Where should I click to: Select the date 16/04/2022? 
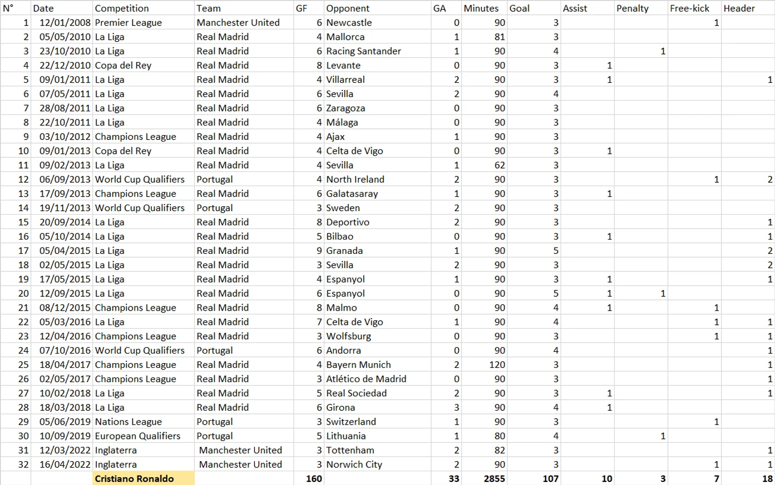[62, 465]
